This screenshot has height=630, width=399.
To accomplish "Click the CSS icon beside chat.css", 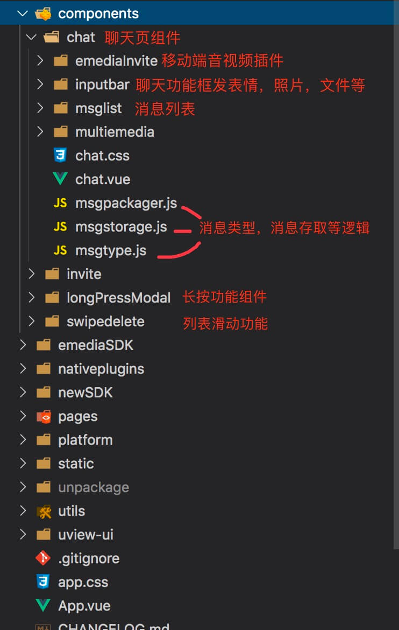I will pyautogui.click(x=60, y=156).
